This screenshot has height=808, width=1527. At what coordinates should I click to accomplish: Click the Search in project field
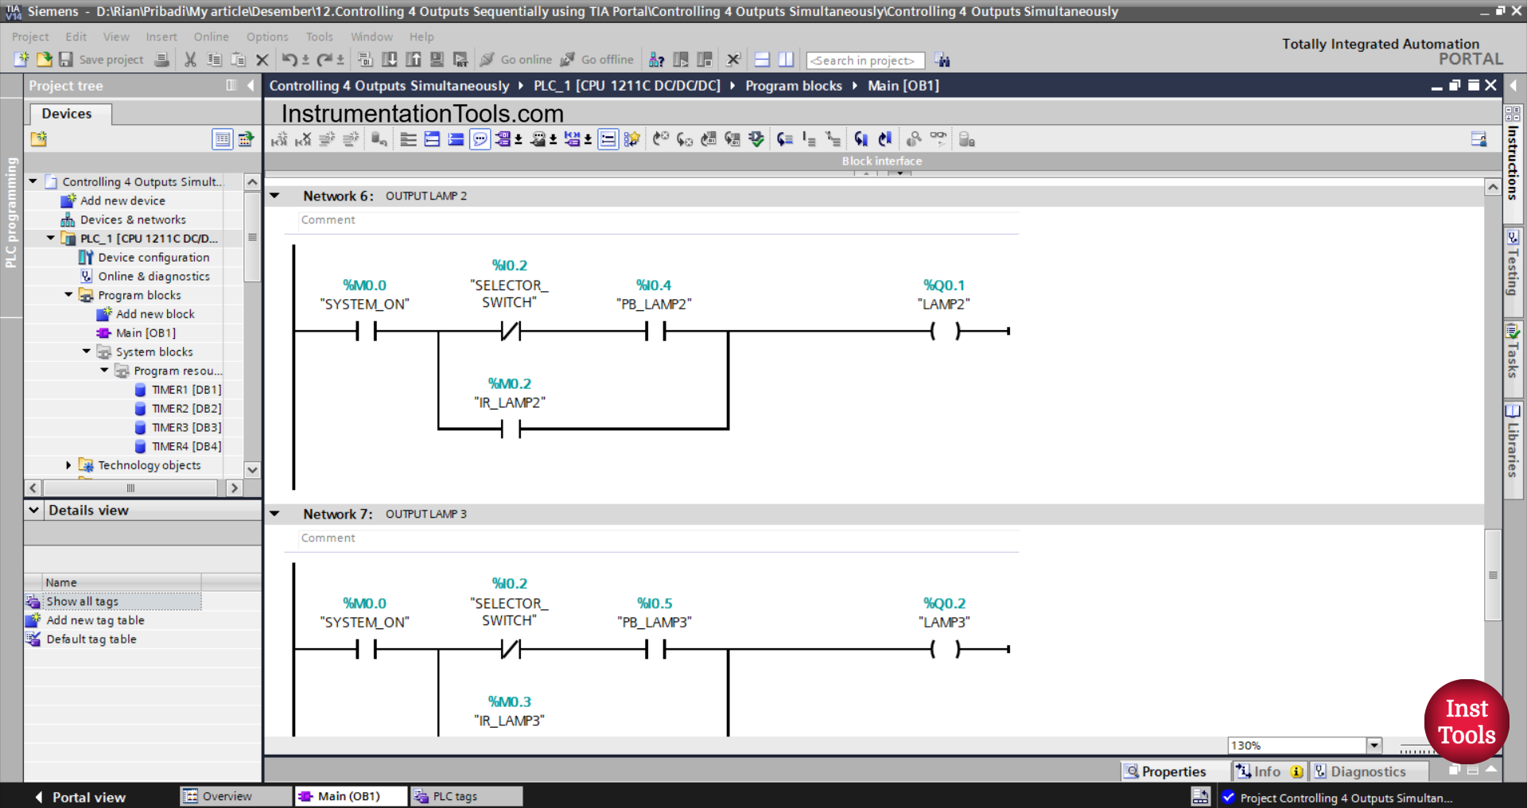point(865,60)
